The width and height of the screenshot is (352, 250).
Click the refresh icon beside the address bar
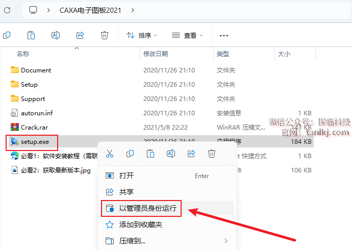(x=7, y=10)
